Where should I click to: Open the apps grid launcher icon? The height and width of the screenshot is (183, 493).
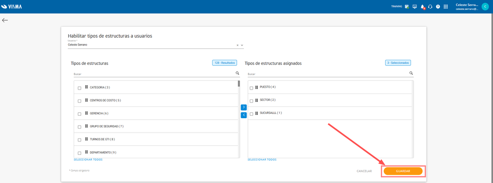(x=446, y=6)
